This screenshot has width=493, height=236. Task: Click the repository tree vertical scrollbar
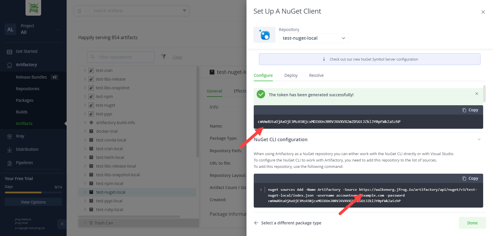point(198,112)
